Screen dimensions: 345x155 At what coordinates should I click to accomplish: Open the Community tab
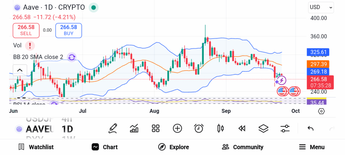(x=243, y=147)
